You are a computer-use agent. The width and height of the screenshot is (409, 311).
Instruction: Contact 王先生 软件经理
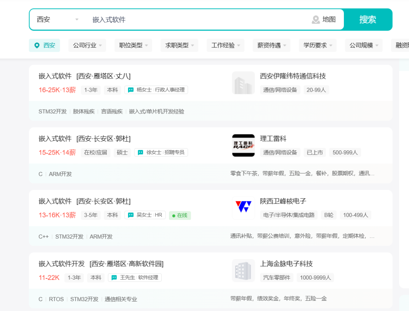(x=134, y=278)
